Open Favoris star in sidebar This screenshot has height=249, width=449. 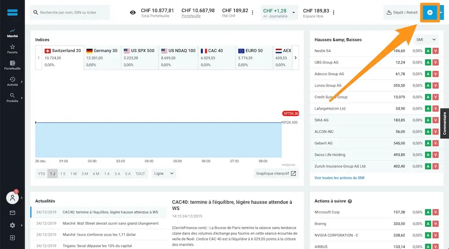click(x=12, y=49)
